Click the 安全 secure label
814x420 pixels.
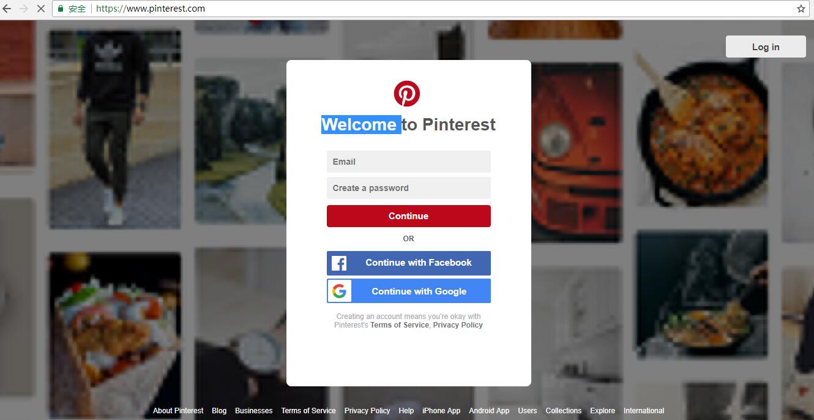coord(77,9)
